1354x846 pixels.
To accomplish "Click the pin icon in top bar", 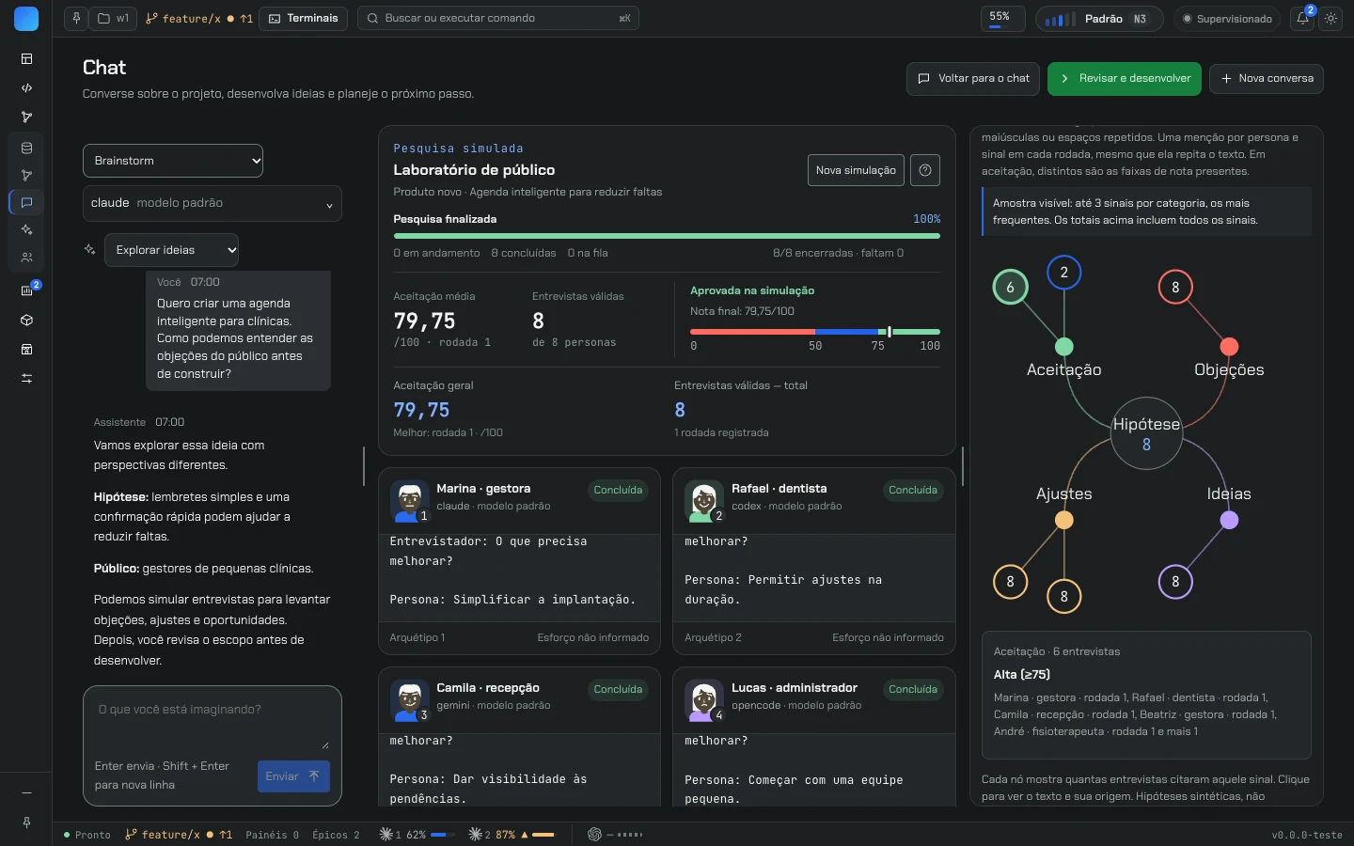I will click(76, 19).
